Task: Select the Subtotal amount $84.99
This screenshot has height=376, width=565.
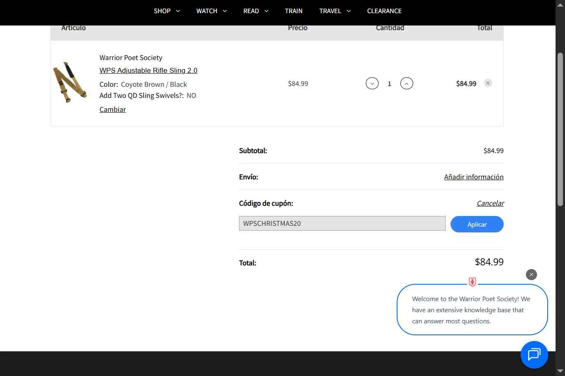Action: [x=493, y=151]
